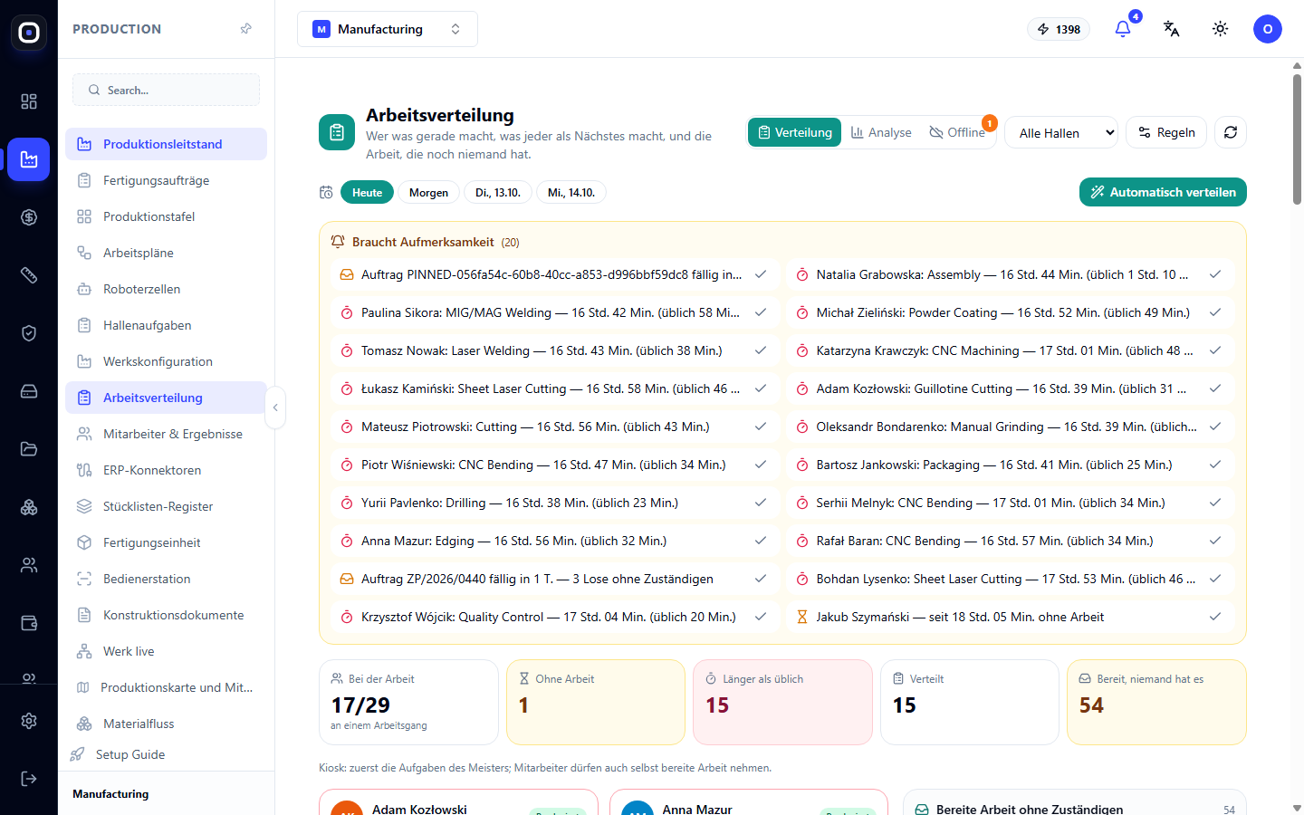This screenshot has width=1304, height=815.
Task: Open the Alle Hallen dropdown
Action: point(1061,132)
